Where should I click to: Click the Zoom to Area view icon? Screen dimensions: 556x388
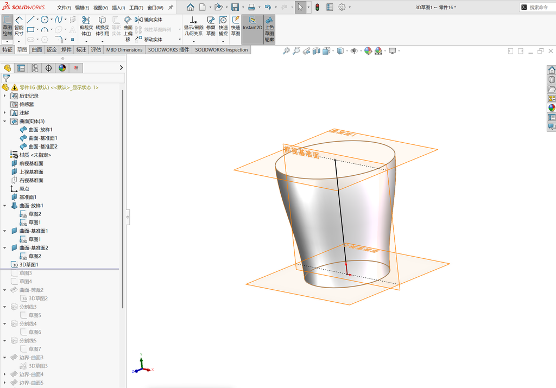pos(296,51)
